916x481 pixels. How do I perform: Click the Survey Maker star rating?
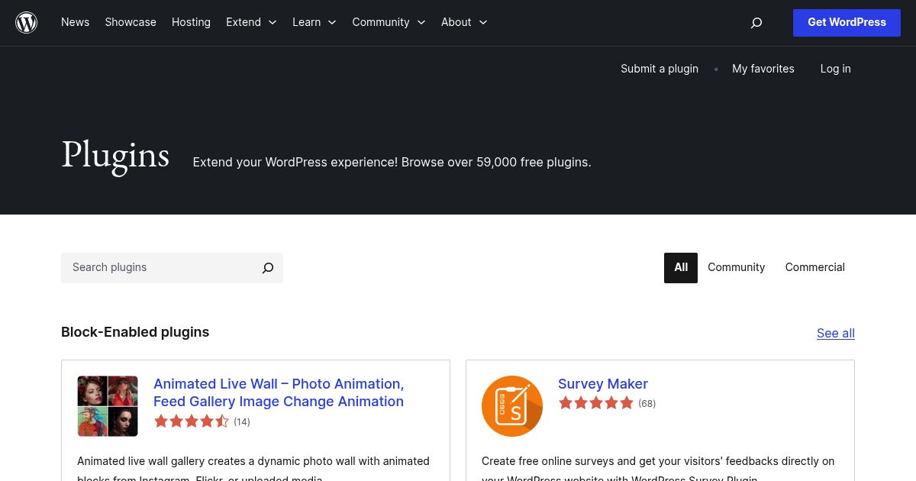[596, 403]
